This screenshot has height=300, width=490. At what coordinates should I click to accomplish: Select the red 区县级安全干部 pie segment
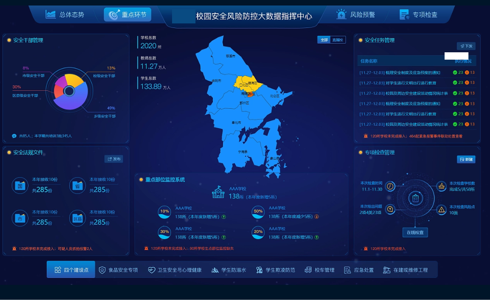tap(58, 92)
